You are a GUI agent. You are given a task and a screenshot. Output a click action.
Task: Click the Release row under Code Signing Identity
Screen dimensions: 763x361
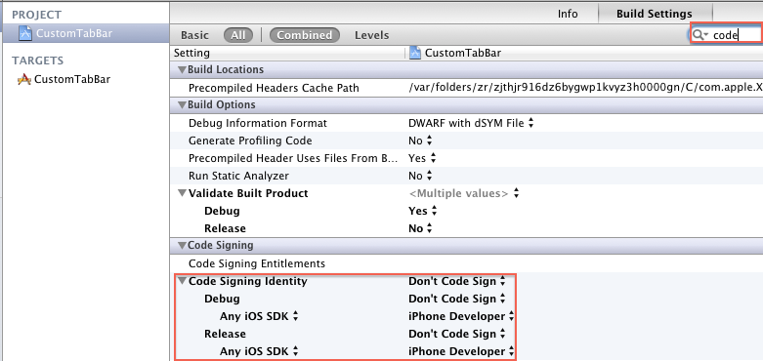(x=225, y=334)
